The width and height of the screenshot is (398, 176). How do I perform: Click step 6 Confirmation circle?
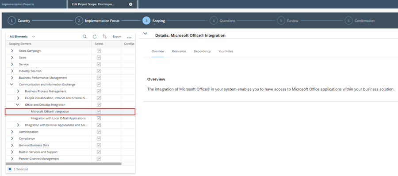point(348,21)
